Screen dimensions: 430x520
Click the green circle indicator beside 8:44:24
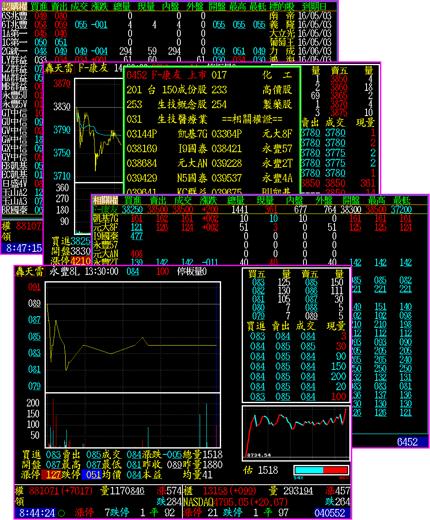61,513
